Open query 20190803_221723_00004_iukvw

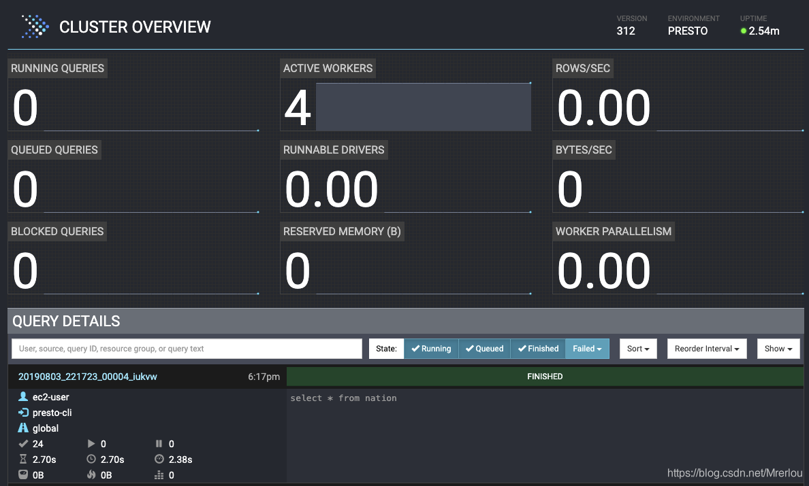point(88,377)
